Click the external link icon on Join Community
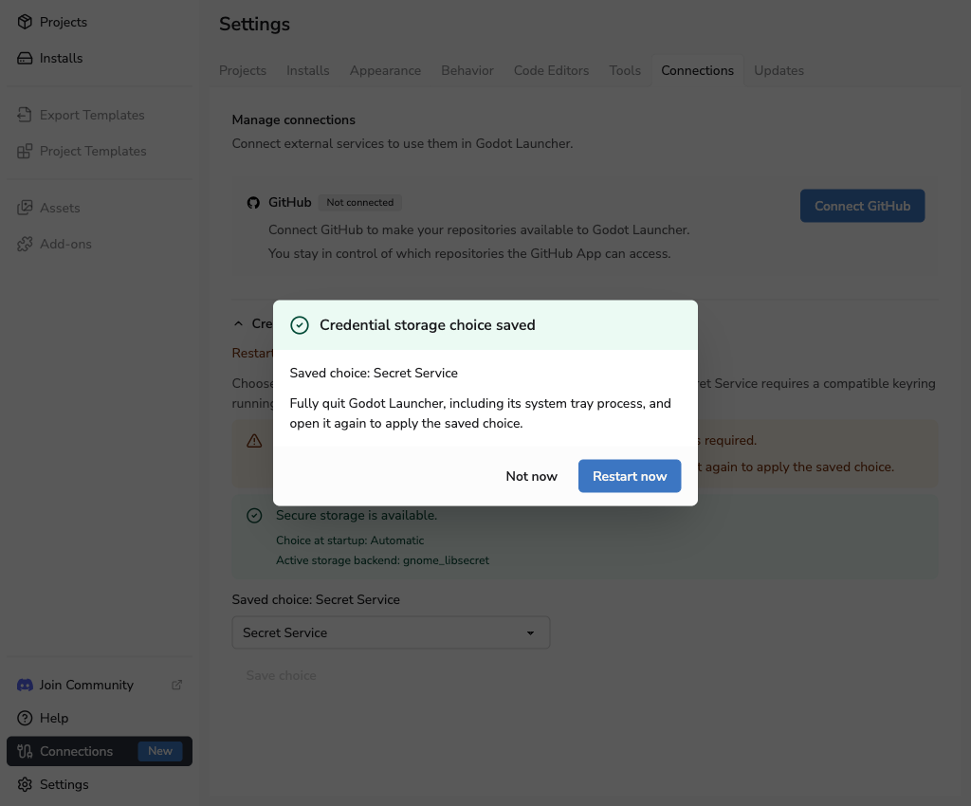This screenshot has height=806, width=971. [x=176, y=685]
